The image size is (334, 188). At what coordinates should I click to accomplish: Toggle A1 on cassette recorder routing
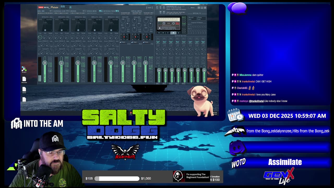pyautogui.click(x=184, y=17)
